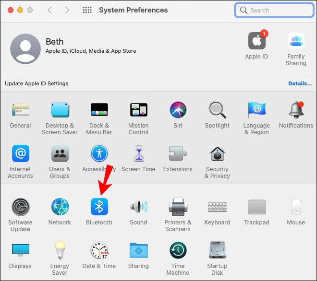Open Extensions preferences
The image size is (317, 281).
tap(178, 153)
